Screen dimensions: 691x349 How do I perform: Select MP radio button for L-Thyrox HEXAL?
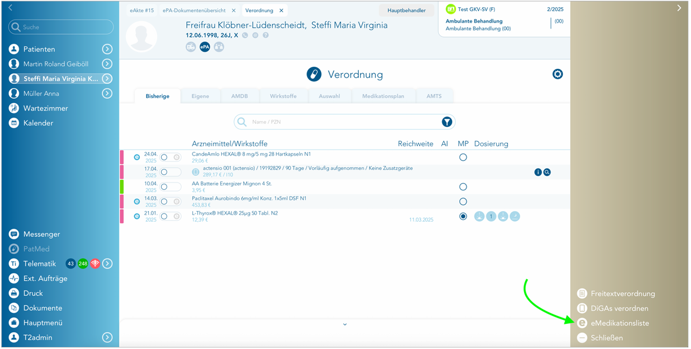click(463, 216)
